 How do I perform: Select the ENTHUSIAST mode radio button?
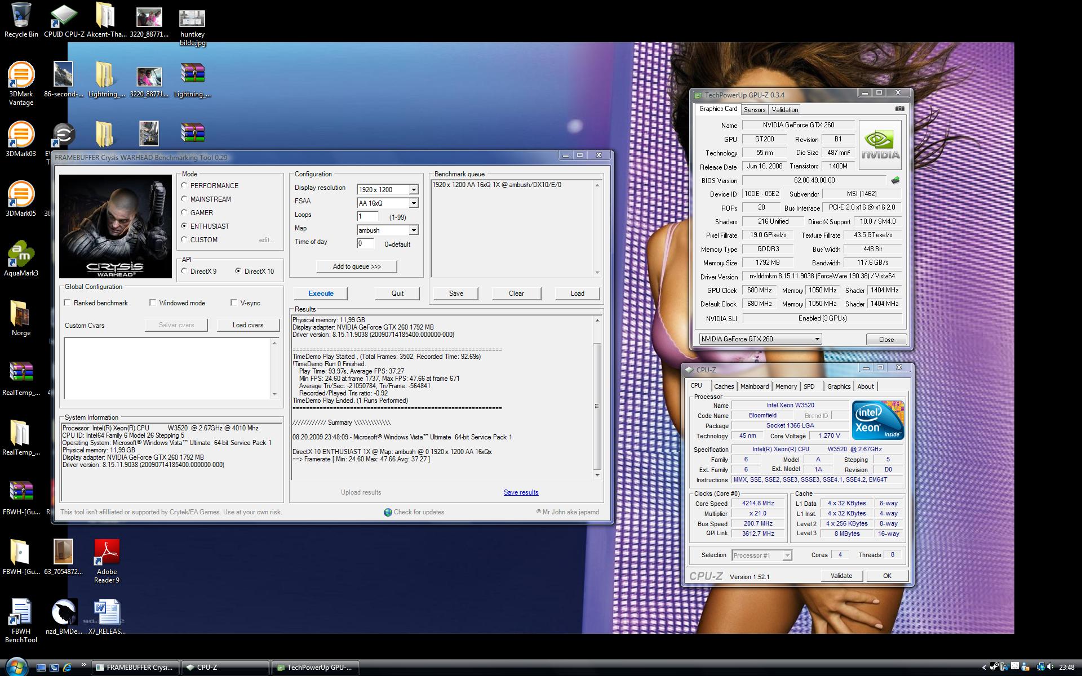pos(184,226)
